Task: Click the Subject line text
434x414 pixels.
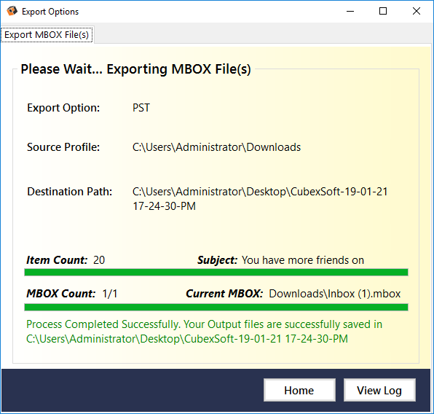Action: [303, 260]
